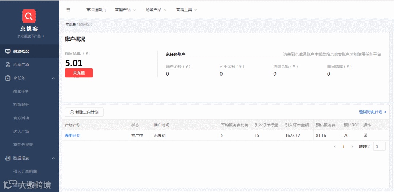Viewport: 394px width, 192px height.
Task: Click the 状态 column header
Action: tap(135, 125)
